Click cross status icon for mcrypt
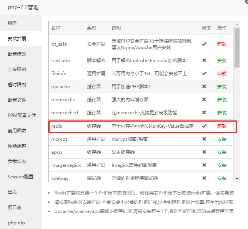The image size is (248, 229). [x=204, y=139]
